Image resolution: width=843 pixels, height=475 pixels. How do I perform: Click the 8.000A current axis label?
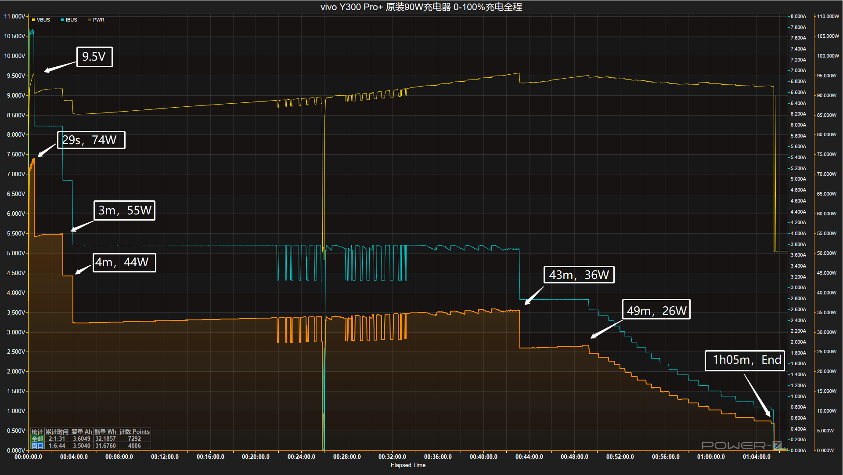(x=798, y=16)
